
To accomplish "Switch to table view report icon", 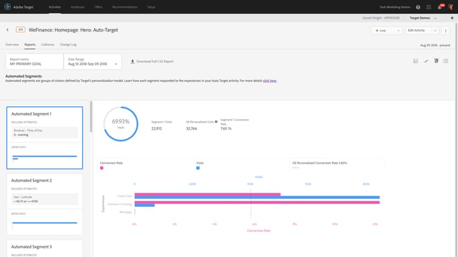I will point(415,61).
